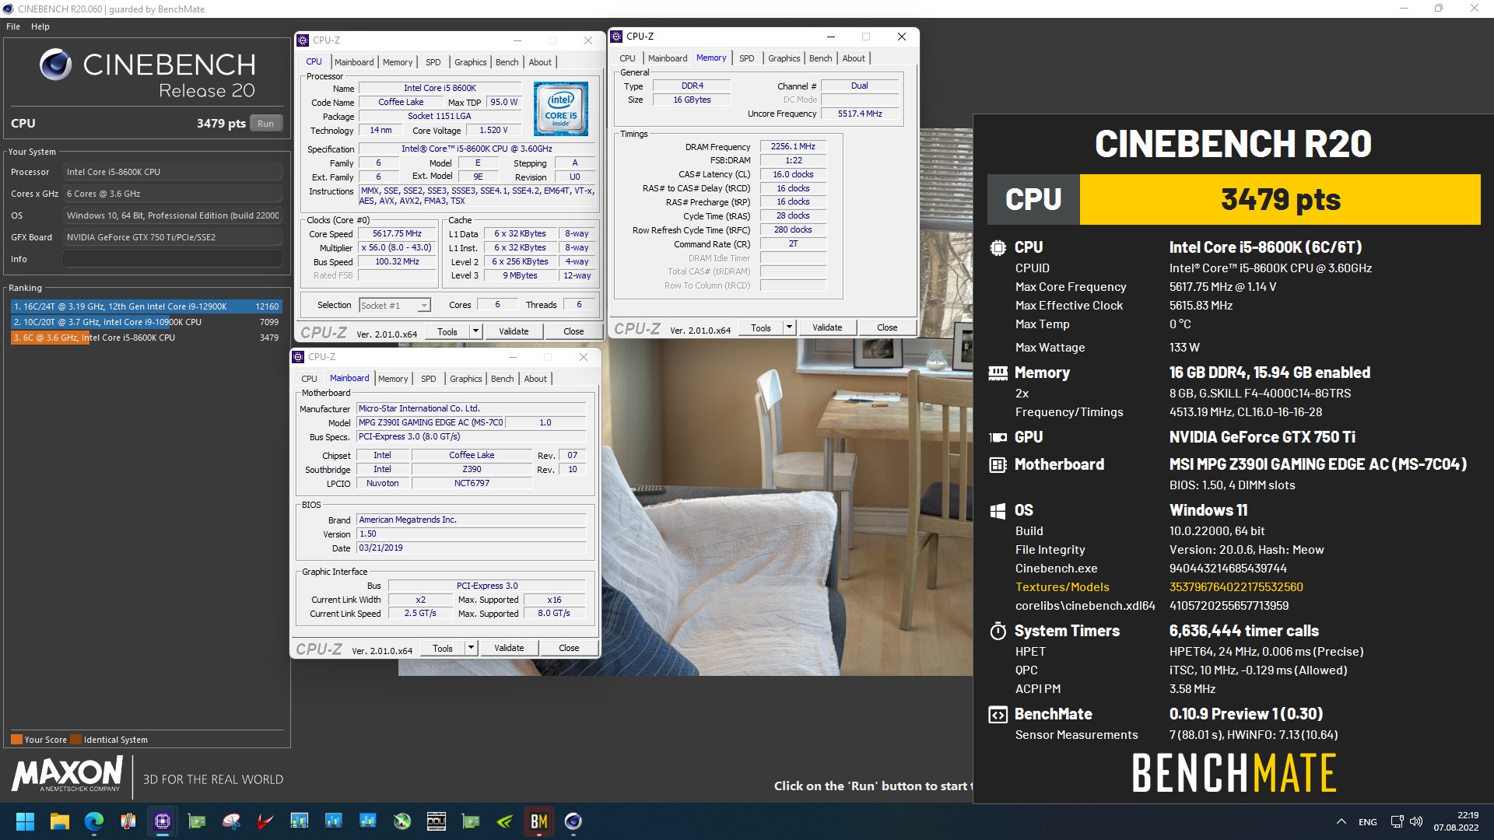Switch to Bench tab in CPU-tab CPU-Z window

(507, 62)
